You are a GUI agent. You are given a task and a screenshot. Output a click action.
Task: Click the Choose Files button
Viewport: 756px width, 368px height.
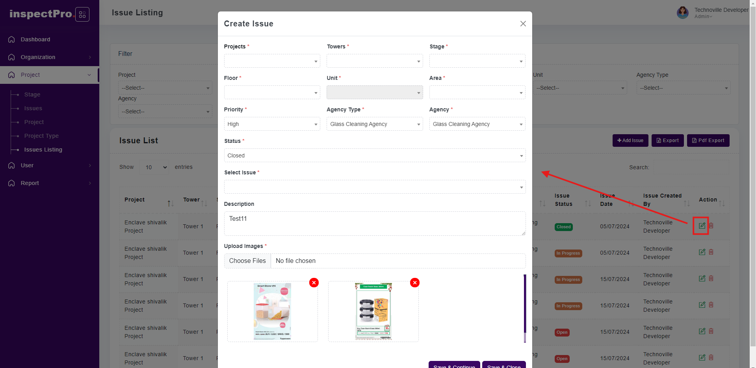click(x=247, y=261)
